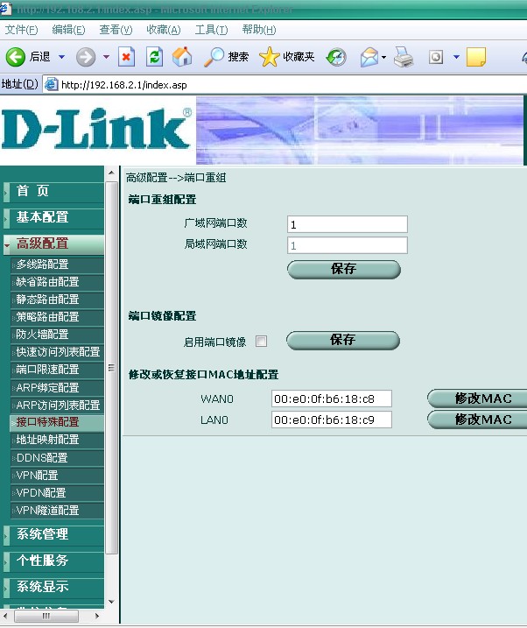Viewport: 527px width, 628px height.
Task: Click the 局域网端口数 input field
Action: (348, 245)
